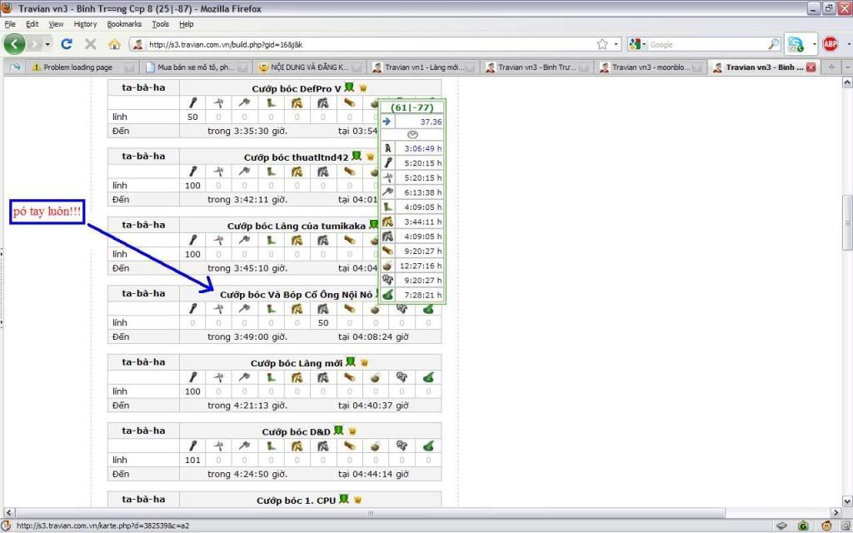Open the Cướp bóc D&D link

(296, 431)
